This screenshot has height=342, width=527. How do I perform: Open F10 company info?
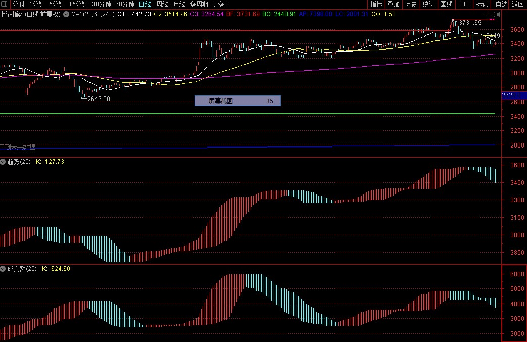[464, 4]
